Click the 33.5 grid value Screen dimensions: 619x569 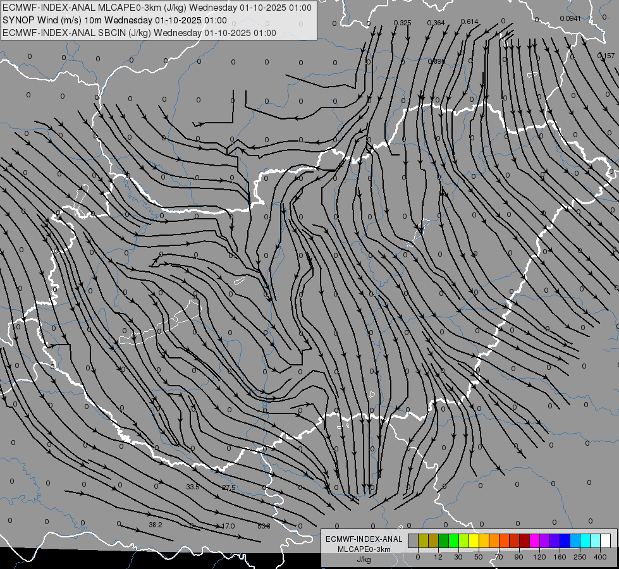(193, 487)
